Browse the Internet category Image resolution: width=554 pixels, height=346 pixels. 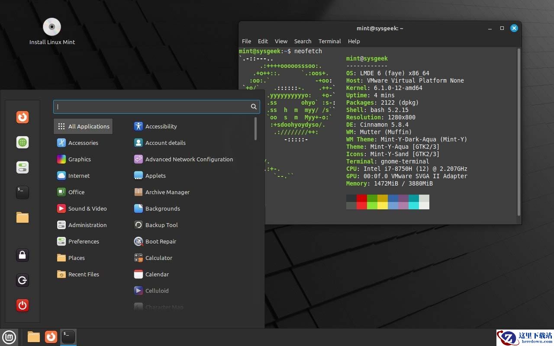tap(83, 176)
